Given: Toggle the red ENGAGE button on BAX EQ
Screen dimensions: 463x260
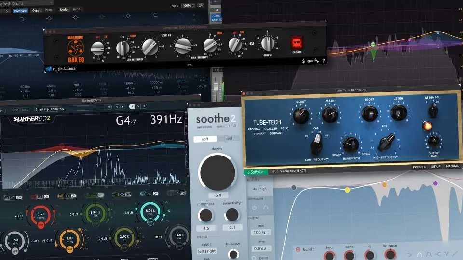Looking at the screenshot, I should coord(297,43).
